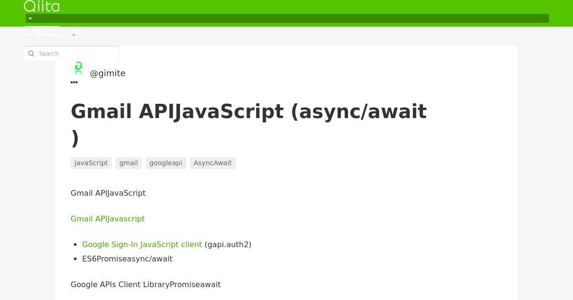
Task: Select the AsyncAwait tag
Action: click(x=212, y=163)
